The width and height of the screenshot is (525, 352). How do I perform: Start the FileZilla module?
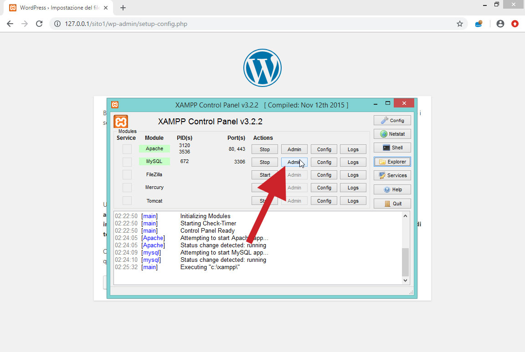tap(264, 175)
